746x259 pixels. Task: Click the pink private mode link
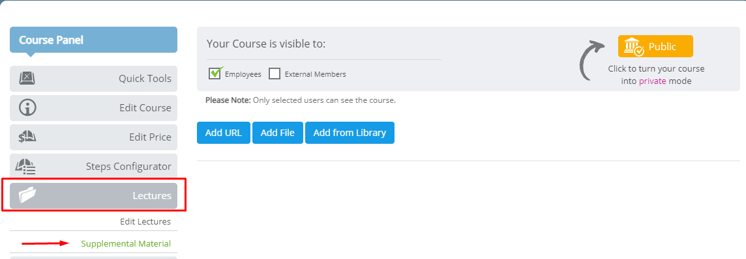[x=652, y=81]
